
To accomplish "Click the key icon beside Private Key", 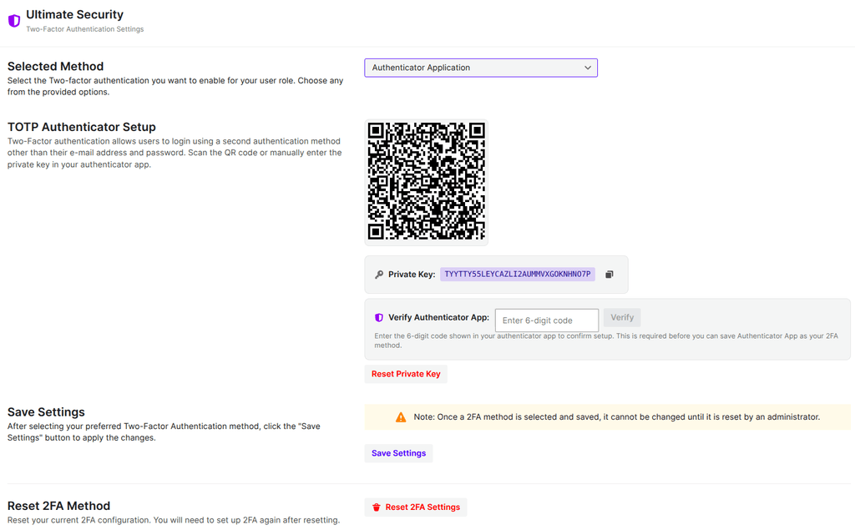I will [379, 275].
